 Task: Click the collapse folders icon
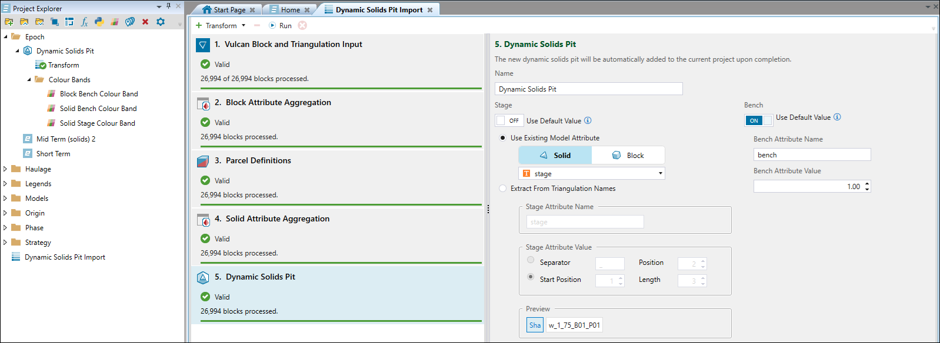(24, 22)
